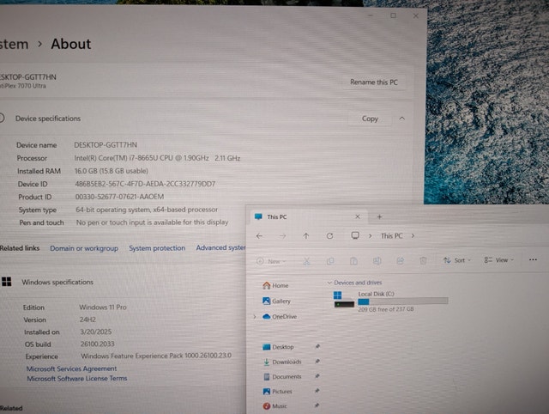Click Cut scissors icon in Explorer toolbar

click(x=307, y=261)
